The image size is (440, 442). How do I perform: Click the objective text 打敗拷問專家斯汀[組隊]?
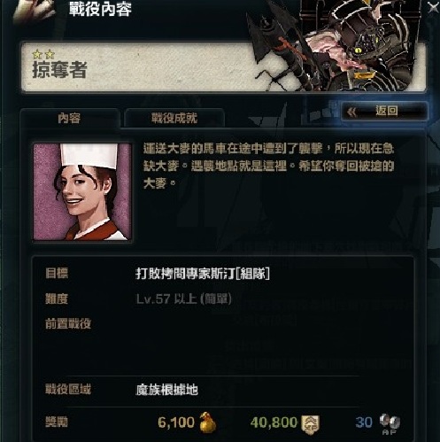[x=203, y=274]
